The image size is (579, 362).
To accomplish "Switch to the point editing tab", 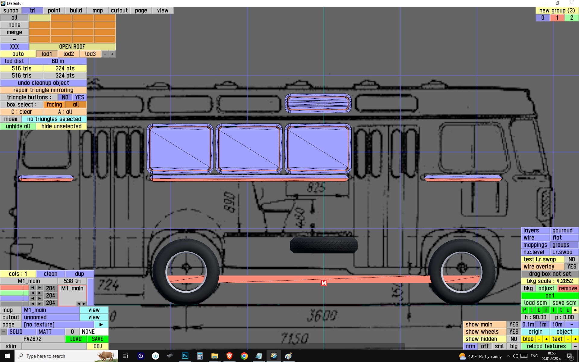I will (54, 11).
